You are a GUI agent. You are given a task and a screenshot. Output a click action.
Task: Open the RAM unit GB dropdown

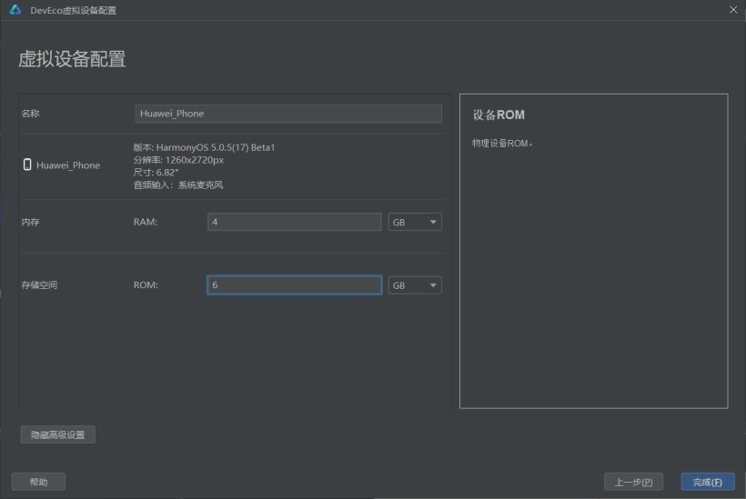pos(415,222)
